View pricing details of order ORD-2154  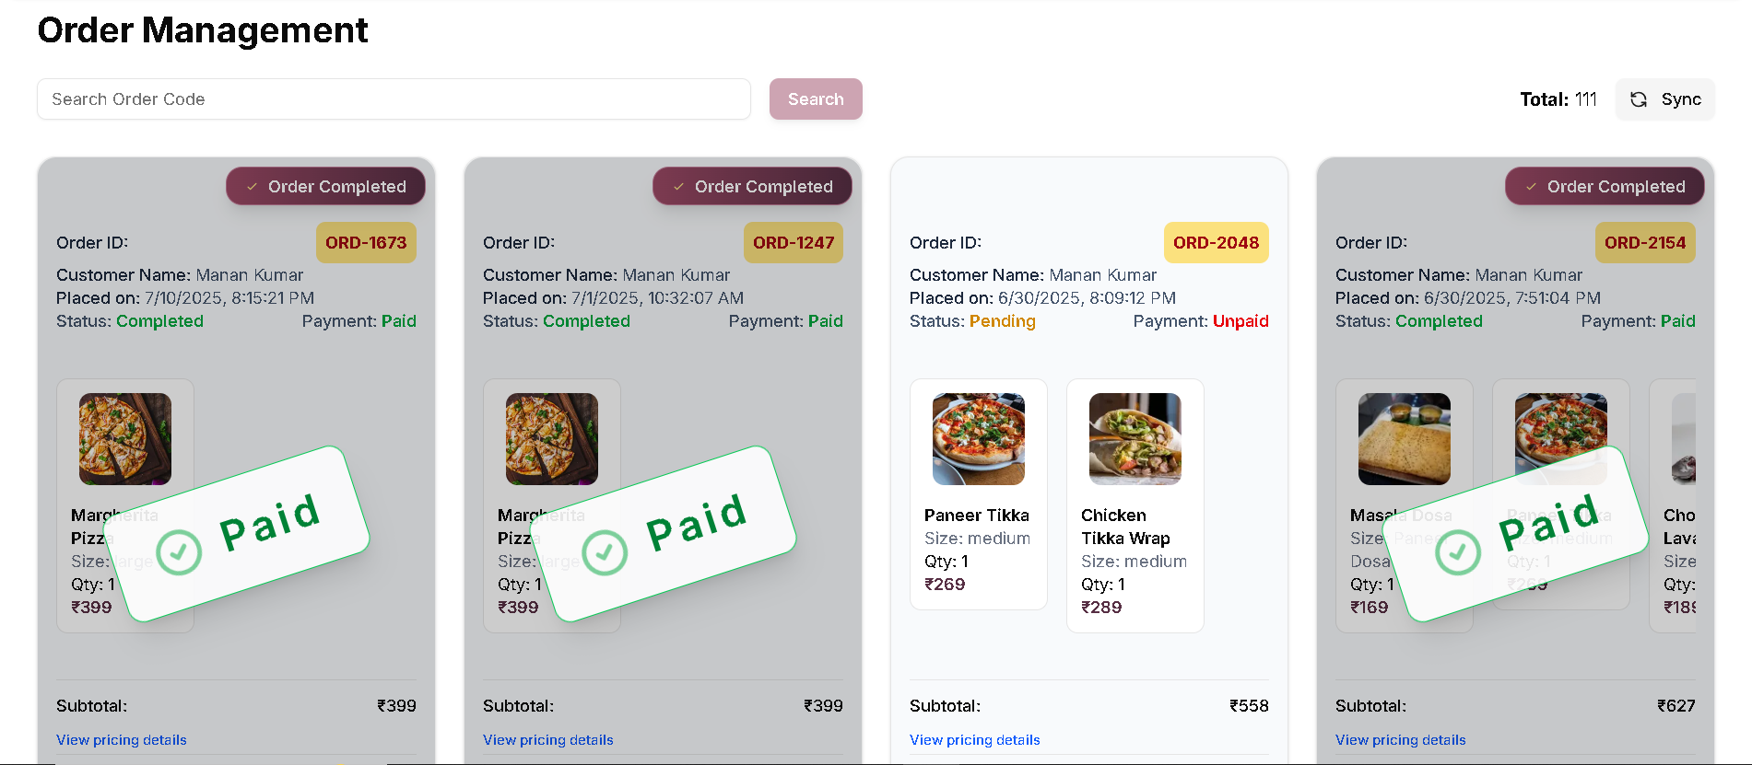click(1401, 740)
